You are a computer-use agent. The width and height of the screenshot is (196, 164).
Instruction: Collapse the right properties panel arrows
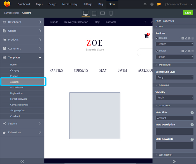[174, 161]
